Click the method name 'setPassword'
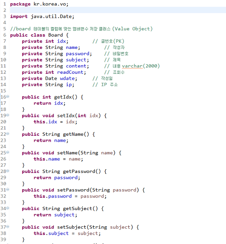226x244 pixels. tap(73, 190)
